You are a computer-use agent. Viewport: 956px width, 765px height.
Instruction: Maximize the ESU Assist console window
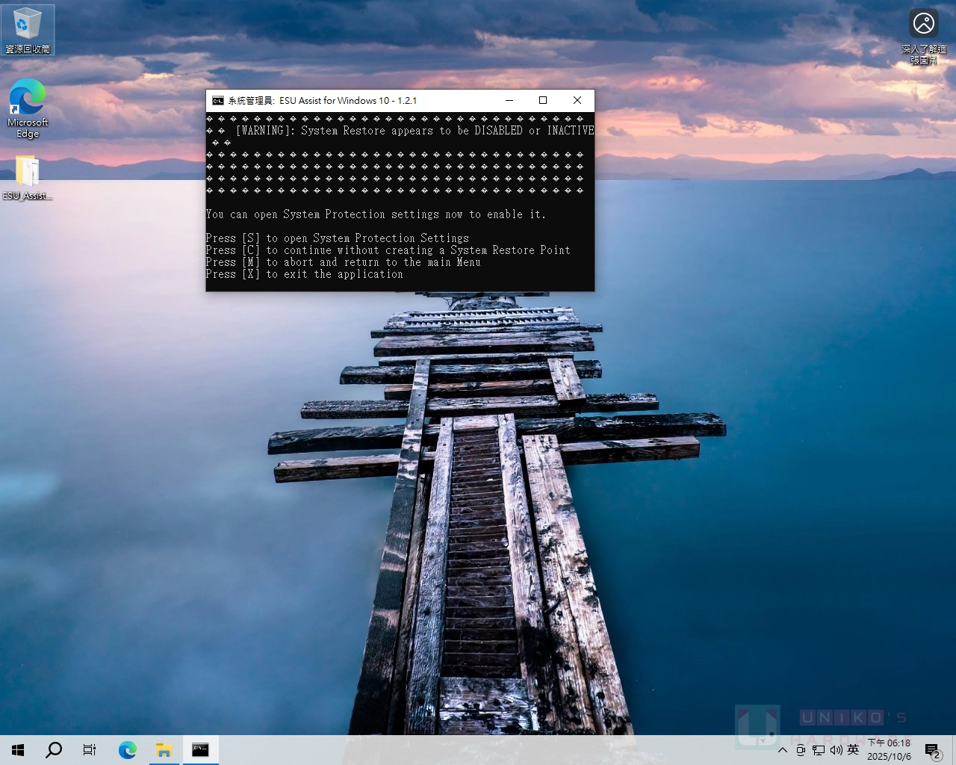pos(543,101)
